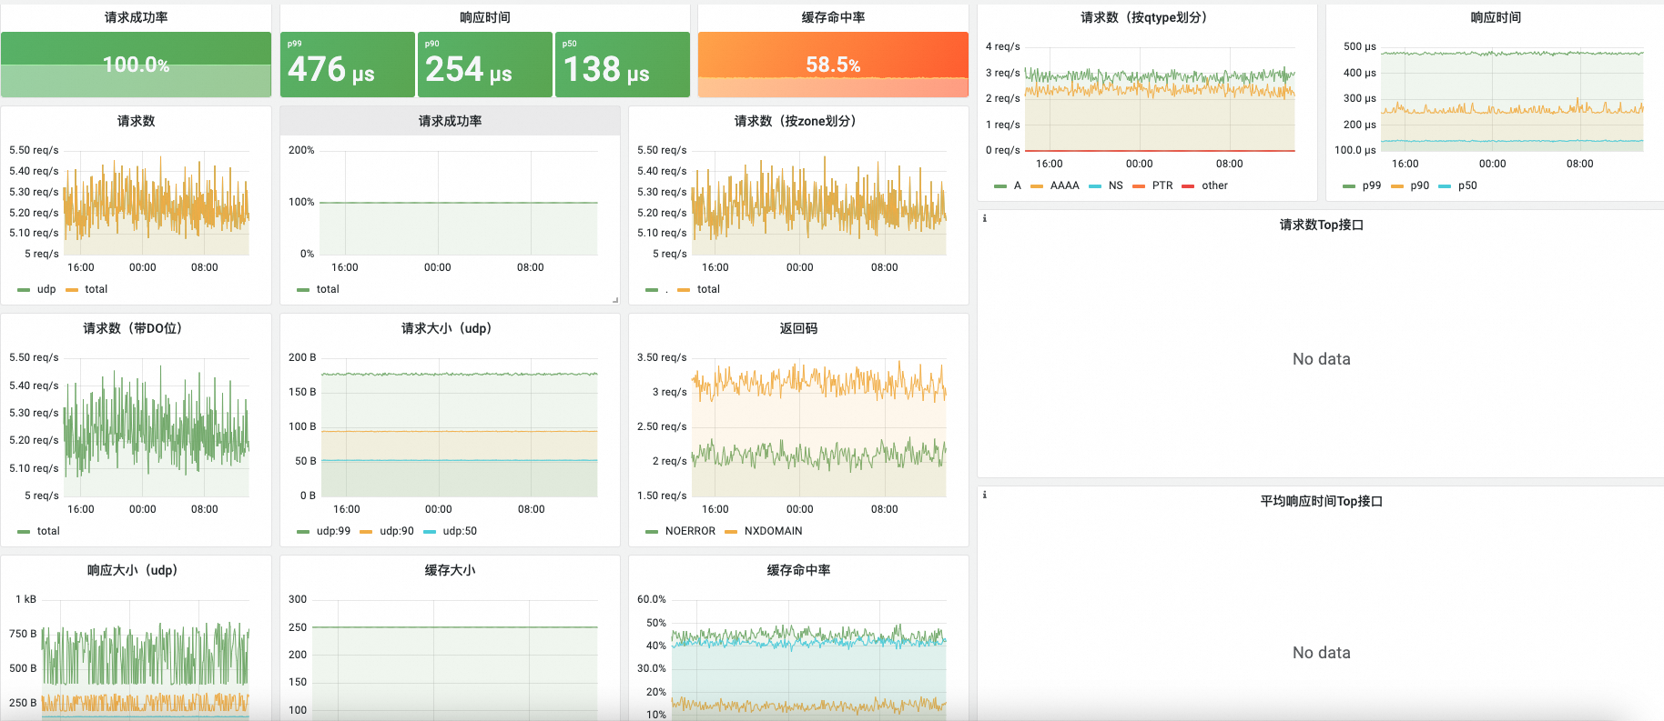Toggle NOERROR series in 返回码 legend
1664x721 pixels.
690,531
